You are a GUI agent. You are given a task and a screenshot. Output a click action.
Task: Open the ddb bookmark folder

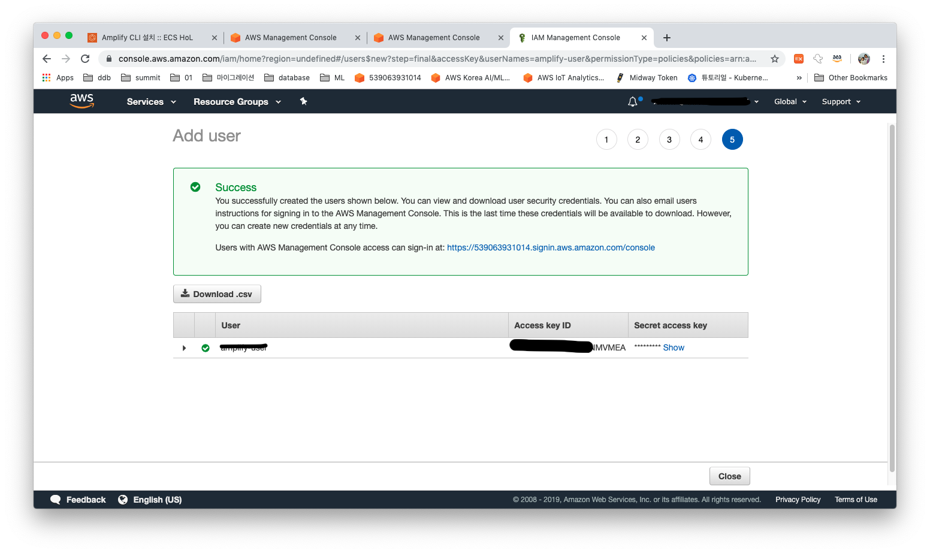97,78
